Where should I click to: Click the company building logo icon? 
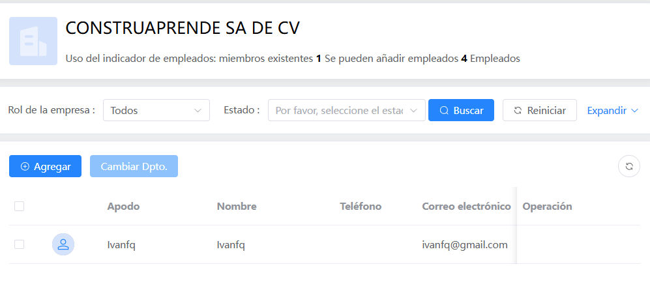pos(33,41)
